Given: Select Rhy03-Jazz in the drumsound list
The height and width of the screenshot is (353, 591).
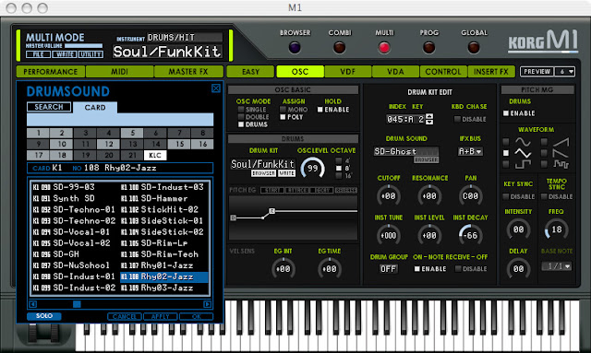Looking at the screenshot, I should (164, 288).
